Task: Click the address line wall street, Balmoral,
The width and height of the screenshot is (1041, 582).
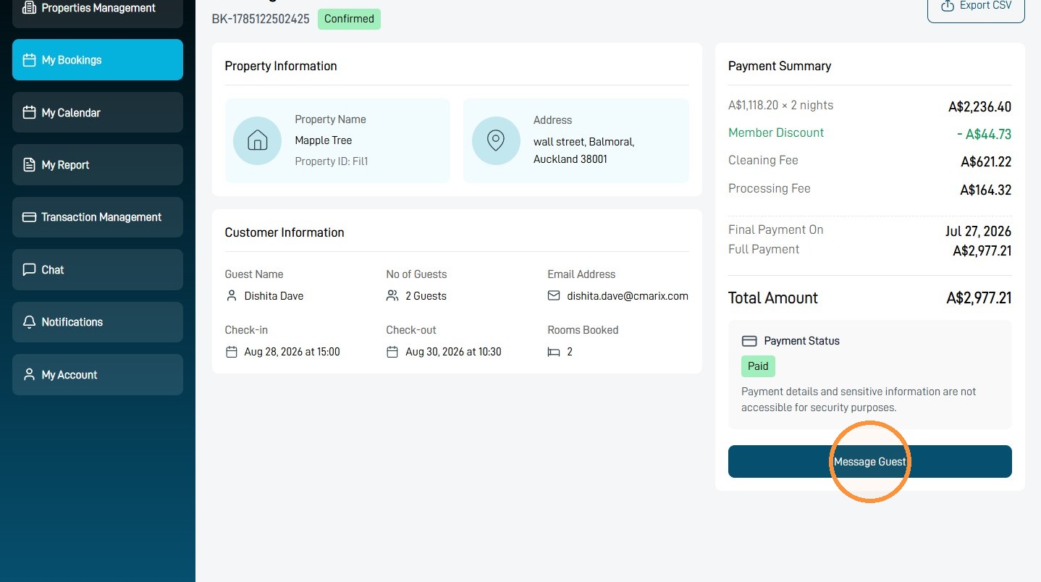Action: point(583,142)
